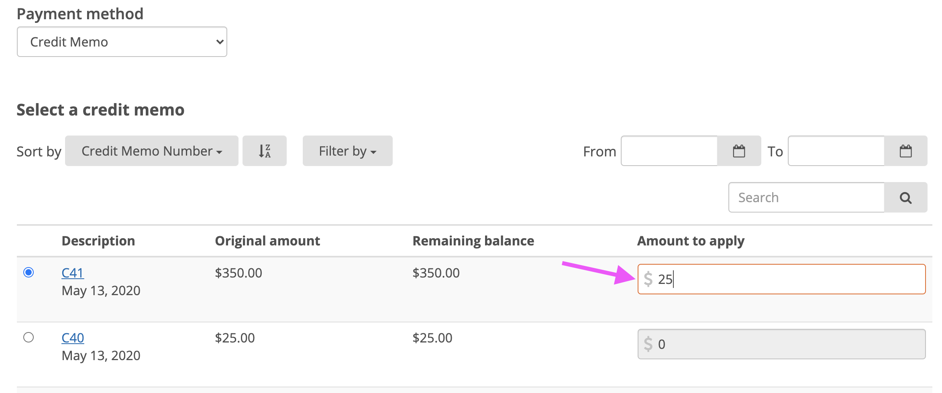Screen dimensions: 942x393
Task: Click the dollar sign in C40 amount
Action: 648,344
